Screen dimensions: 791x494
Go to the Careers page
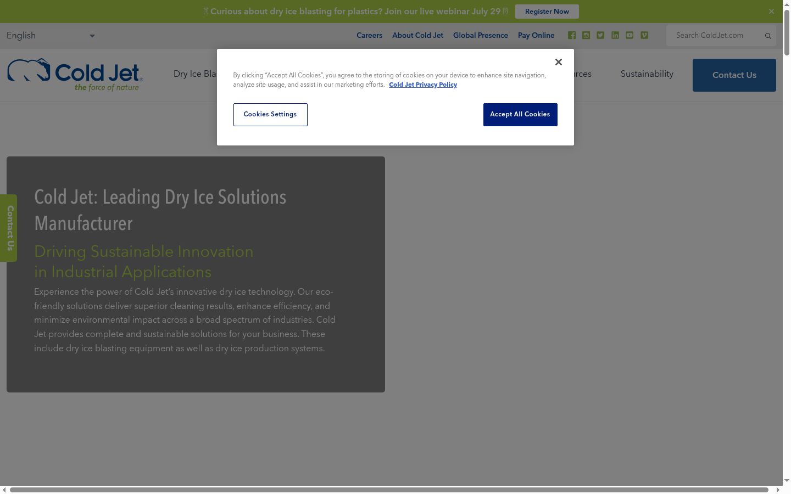tap(369, 36)
